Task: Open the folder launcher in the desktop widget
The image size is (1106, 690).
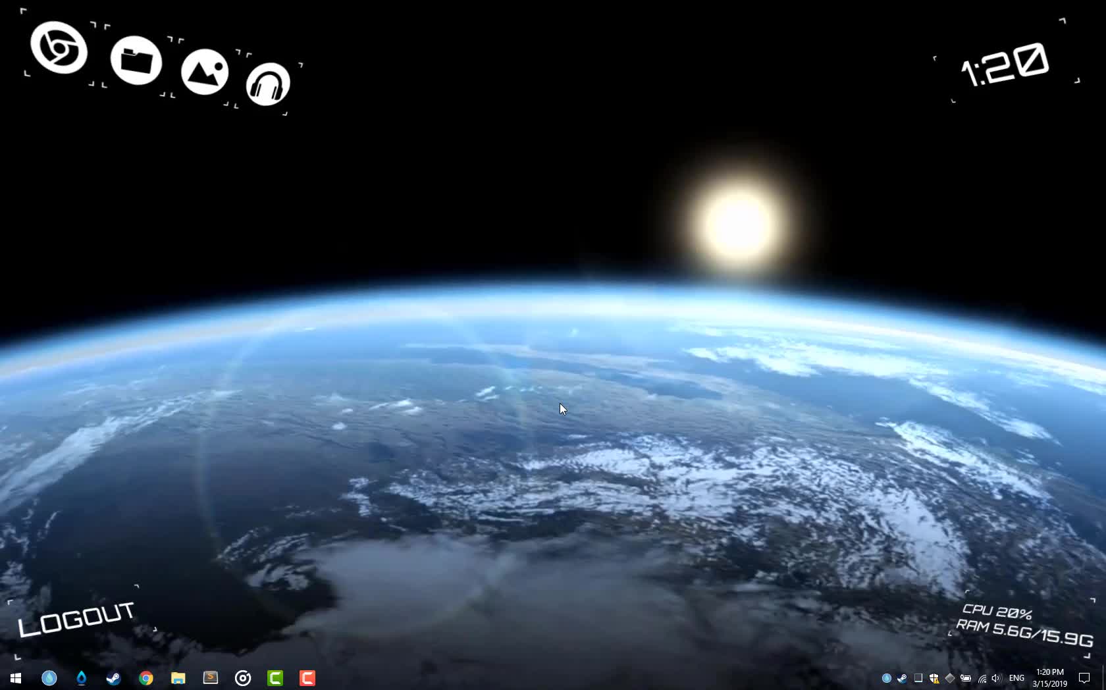Action: click(136, 61)
